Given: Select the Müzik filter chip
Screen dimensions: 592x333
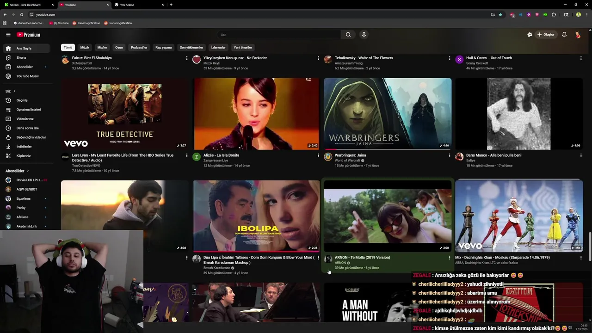Looking at the screenshot, I should pyautogui.click(x=85, y=48).
